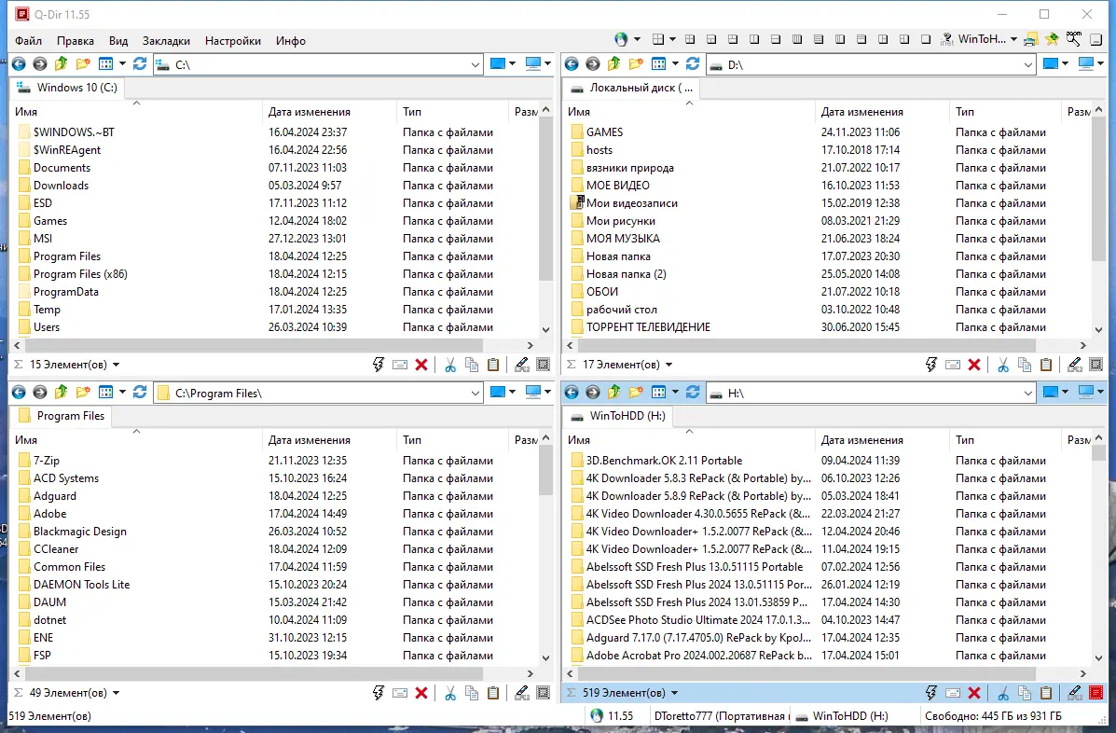This screenshot has width=1116, height=733.
Task: Select the GAMES folder in D:\ pane
Action: pos(604,132)
